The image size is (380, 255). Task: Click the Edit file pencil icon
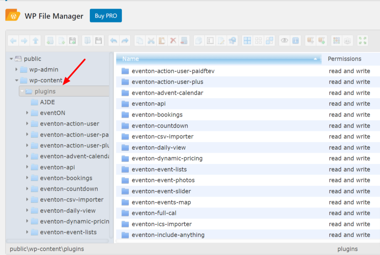221,41
